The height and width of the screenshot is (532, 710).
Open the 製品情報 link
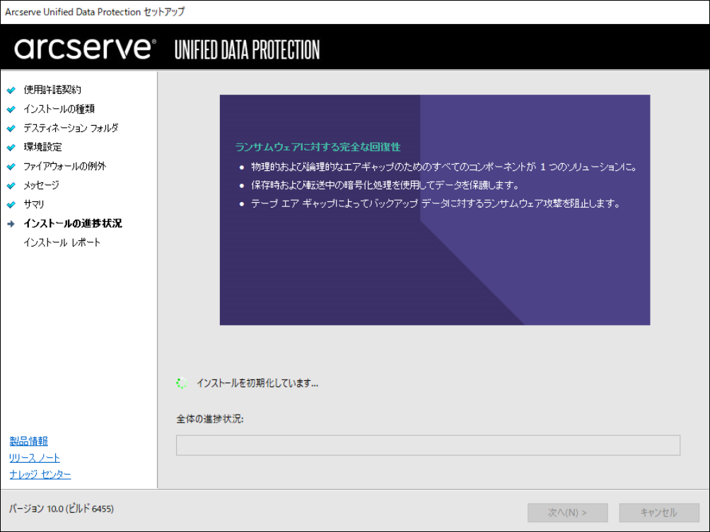pyautogui.click(x=29, y=441)
